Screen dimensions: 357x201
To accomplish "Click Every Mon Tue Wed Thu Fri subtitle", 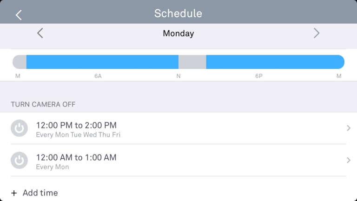I will click(x=78, y=134).
